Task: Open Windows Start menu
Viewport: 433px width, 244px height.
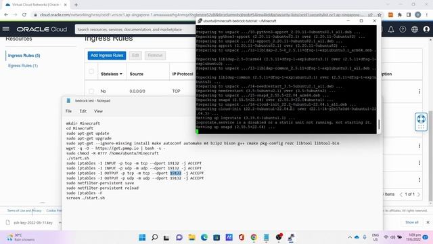Action: pos(142,237)
